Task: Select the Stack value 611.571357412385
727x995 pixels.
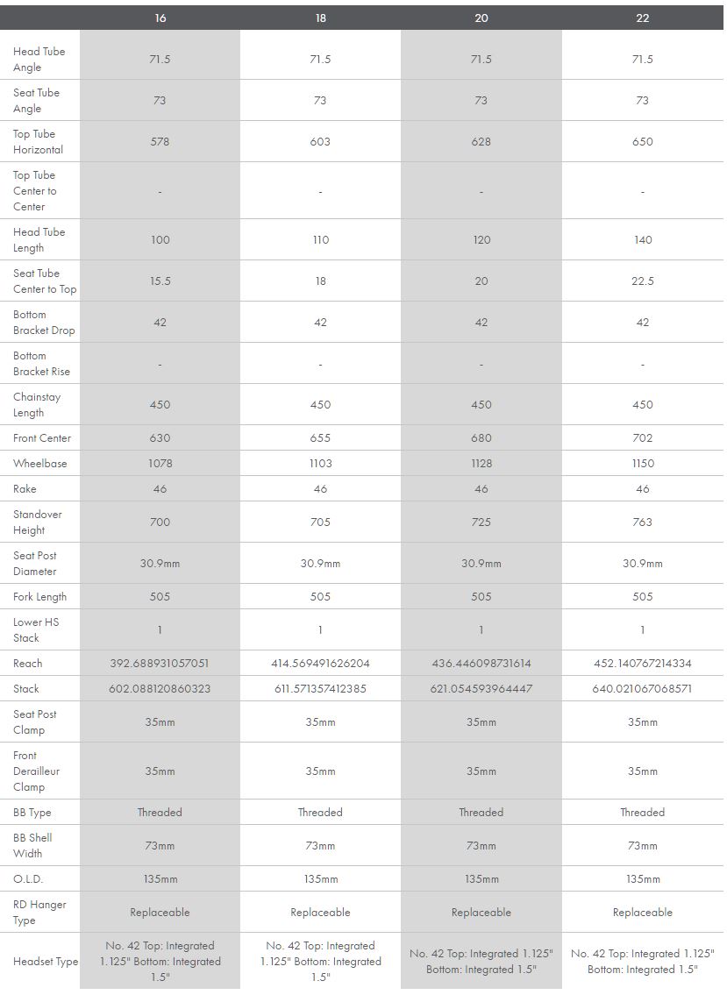Action: click(320, 689)
